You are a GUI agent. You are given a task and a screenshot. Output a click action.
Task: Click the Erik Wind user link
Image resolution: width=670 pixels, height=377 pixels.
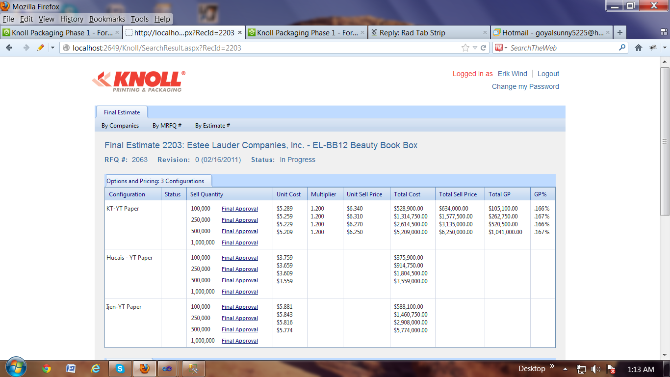click(513, 74)
